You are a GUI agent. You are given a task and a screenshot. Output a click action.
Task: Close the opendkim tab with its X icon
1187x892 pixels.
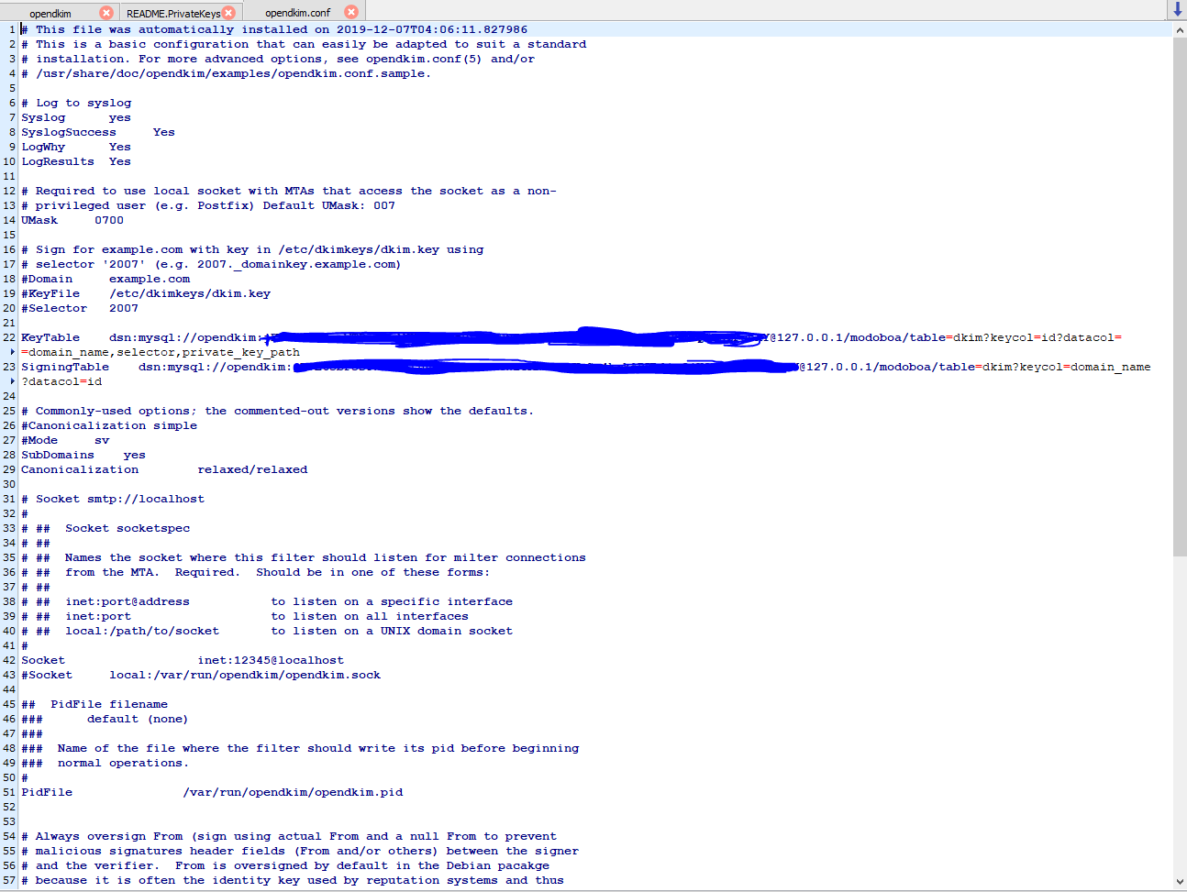[x=106, y=13]
